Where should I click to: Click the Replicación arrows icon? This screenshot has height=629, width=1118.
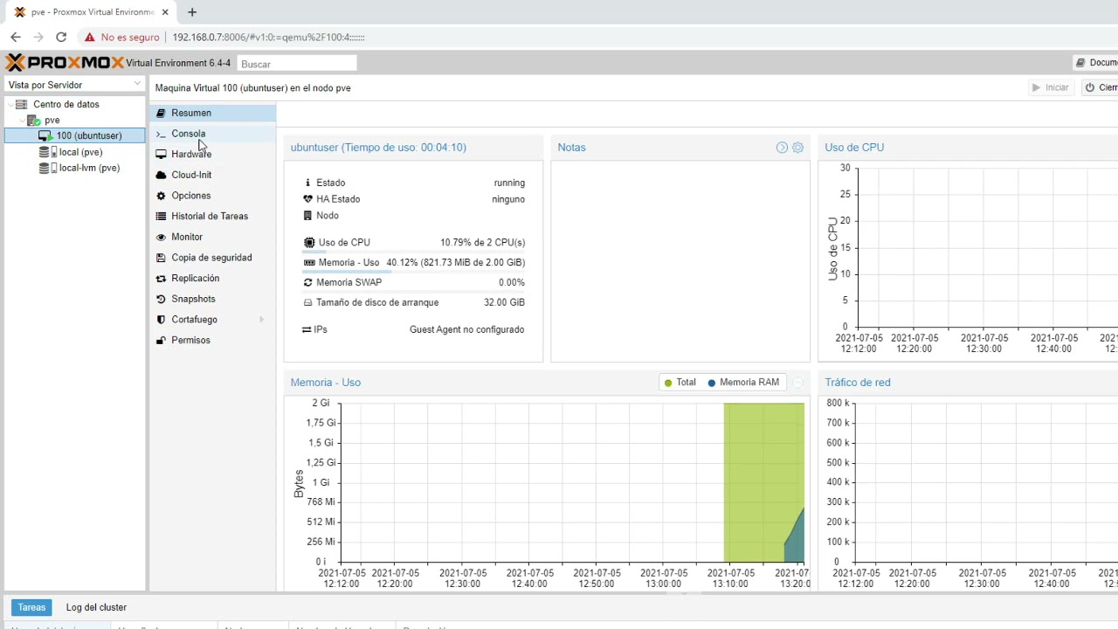click(x=161, y=279)
